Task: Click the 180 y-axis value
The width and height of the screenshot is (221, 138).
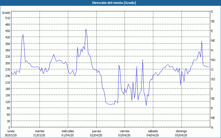Action: pos(8,89)
